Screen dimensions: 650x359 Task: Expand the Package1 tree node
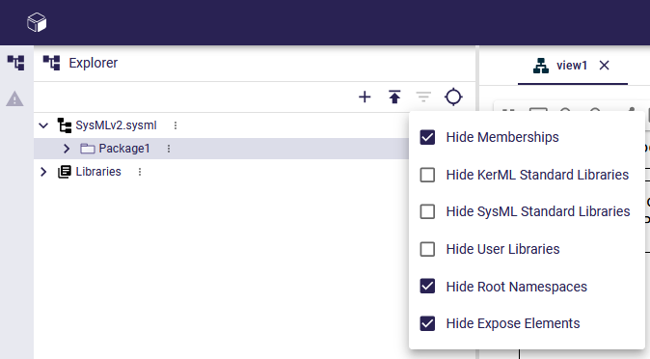coord(67,149)
